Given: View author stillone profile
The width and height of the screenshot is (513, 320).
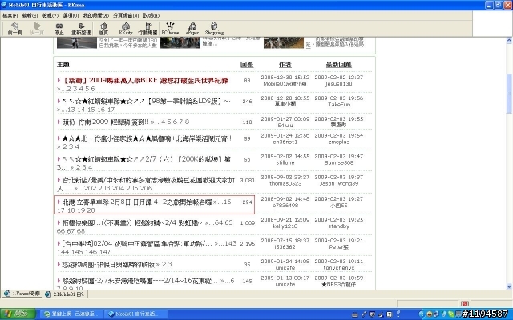Looking at the screenshot, I should [x=285, y=162].
